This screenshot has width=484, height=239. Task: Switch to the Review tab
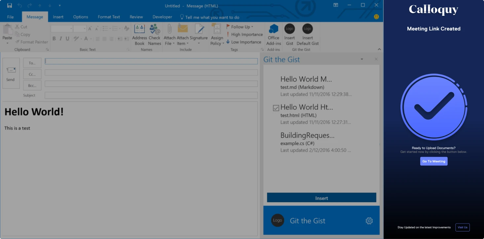point(136,17)
